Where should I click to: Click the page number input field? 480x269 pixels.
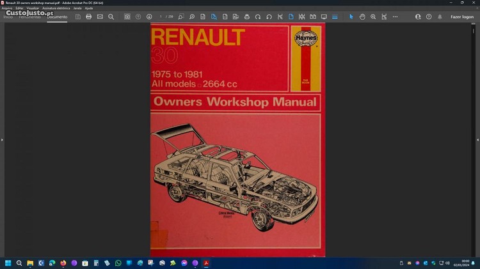click(x=161, y=17)
